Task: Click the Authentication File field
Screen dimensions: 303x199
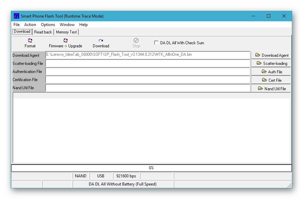Action: (148, 71)
